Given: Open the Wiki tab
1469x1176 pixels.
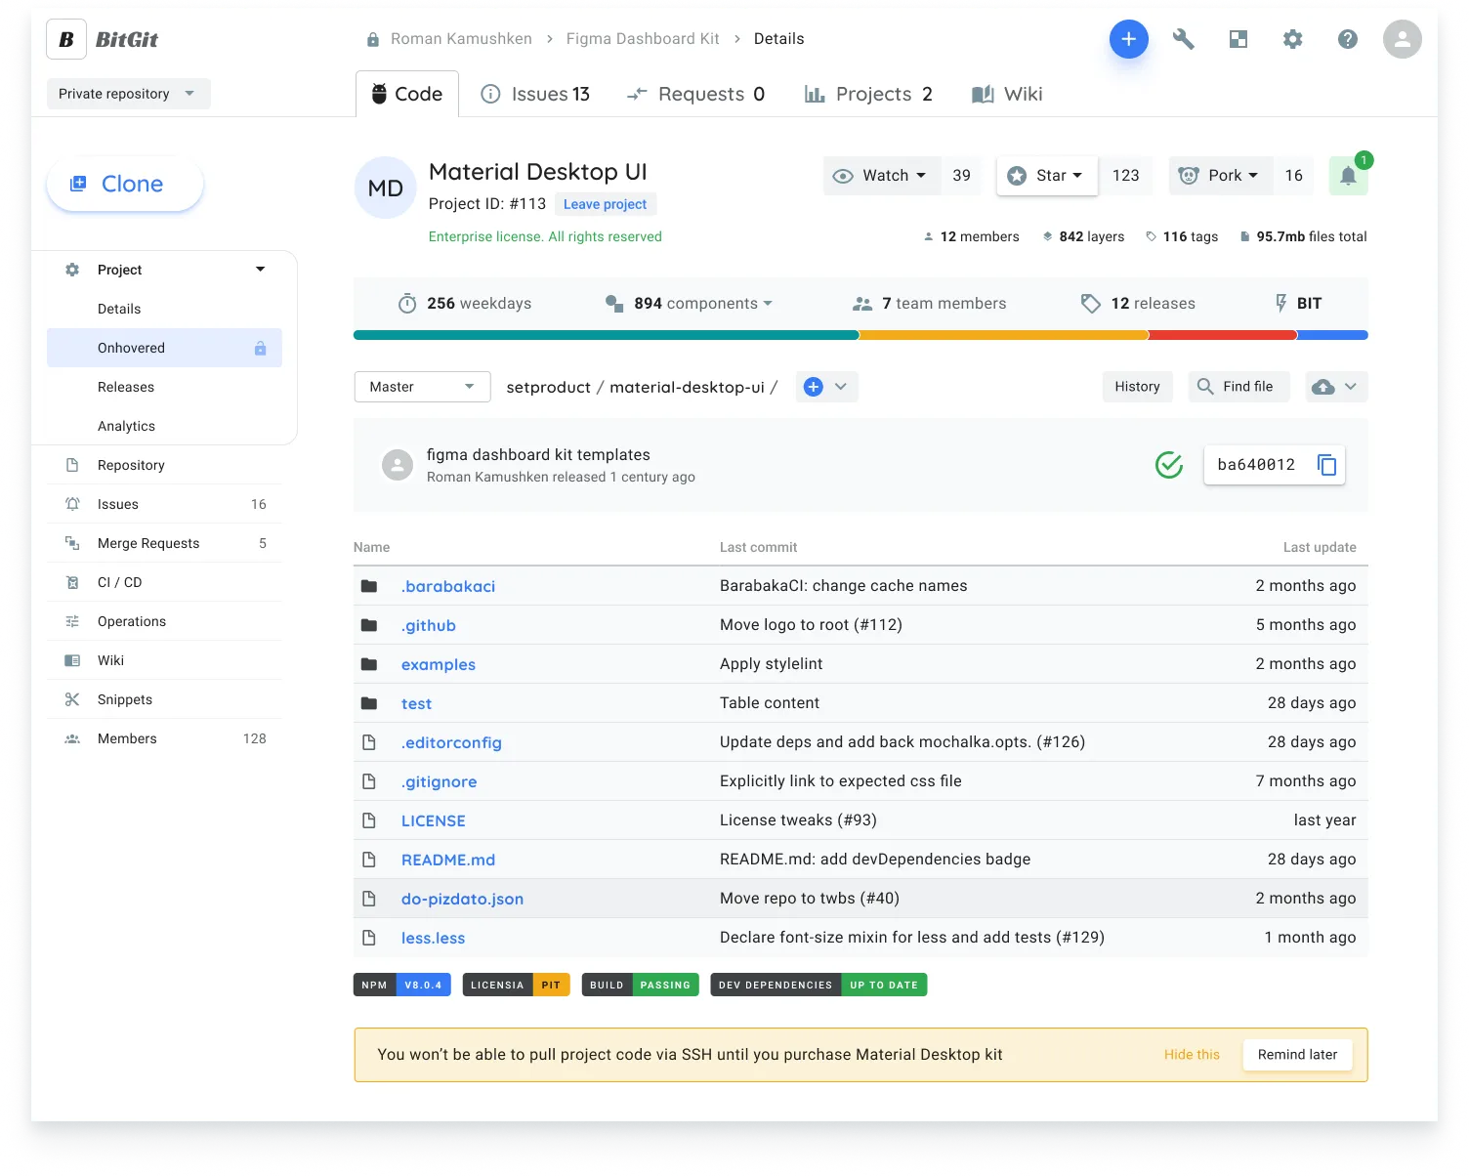Looking at the screenshot, I should 1007,94.
